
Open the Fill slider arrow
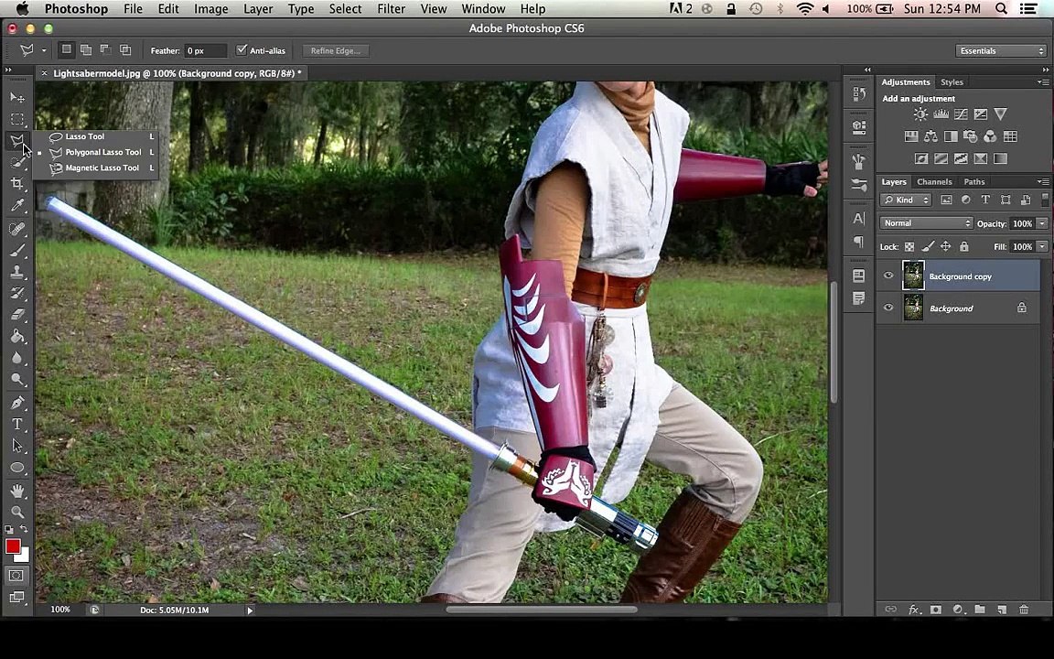tap(1043, 247)
